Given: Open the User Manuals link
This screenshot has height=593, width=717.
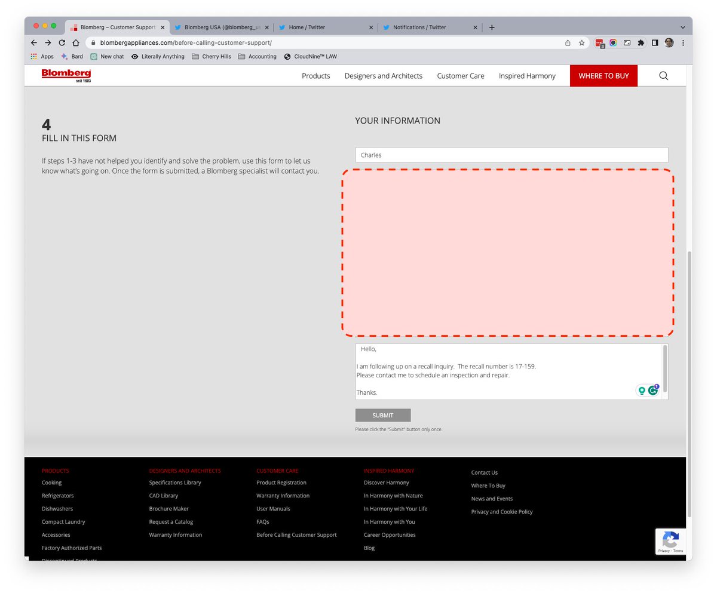Looking at the screenshot, I should [273, 509].
